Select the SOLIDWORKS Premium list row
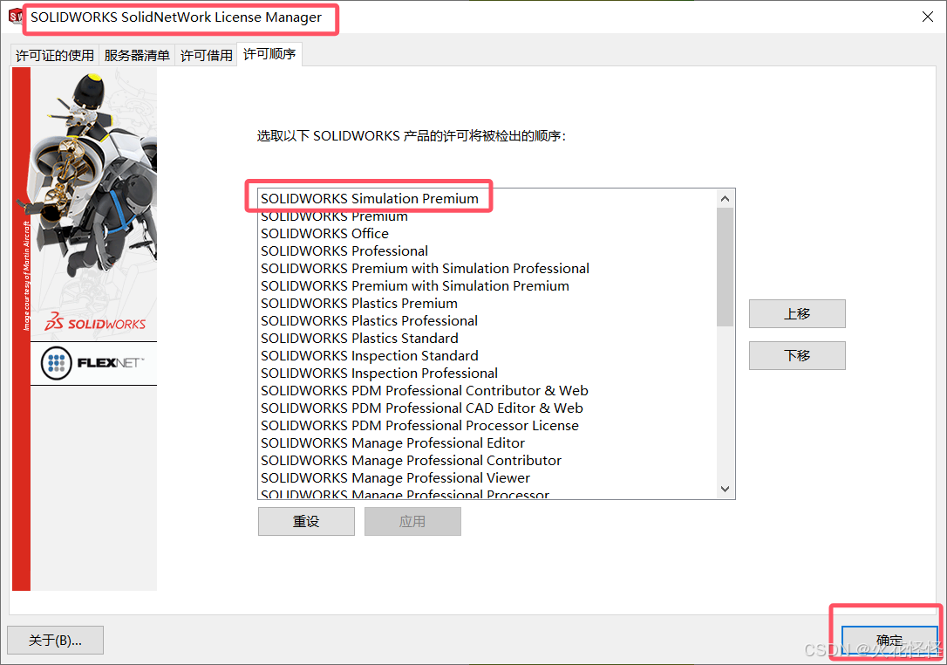This screenshot has width=947, height=665. click(x=487, y=216)
